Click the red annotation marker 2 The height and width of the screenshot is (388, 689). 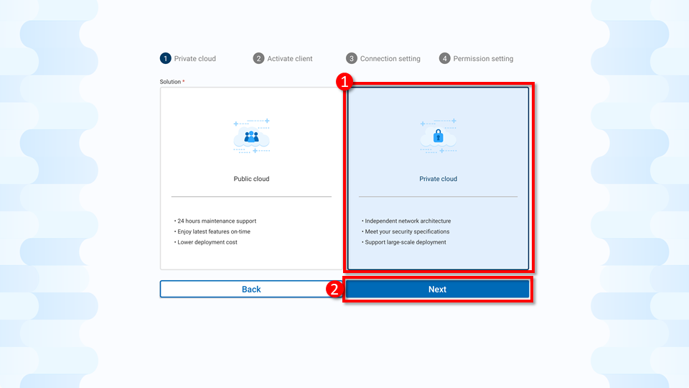click(334, 290)
